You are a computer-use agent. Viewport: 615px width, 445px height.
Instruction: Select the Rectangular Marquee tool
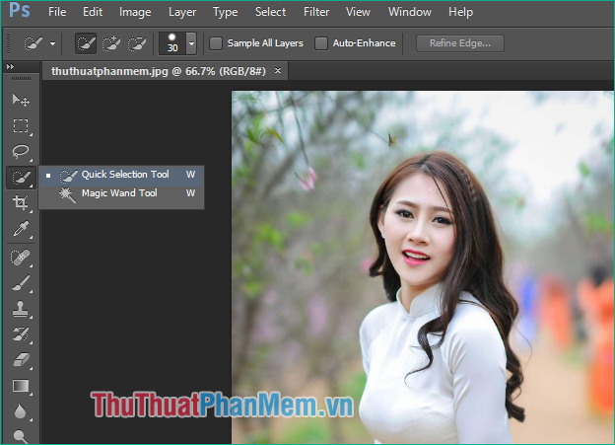[x=21, y=126]
